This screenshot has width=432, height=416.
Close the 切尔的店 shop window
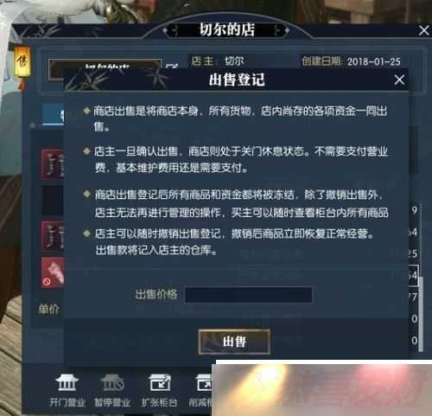point(423,30)
